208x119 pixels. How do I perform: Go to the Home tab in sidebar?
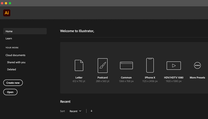25,31
